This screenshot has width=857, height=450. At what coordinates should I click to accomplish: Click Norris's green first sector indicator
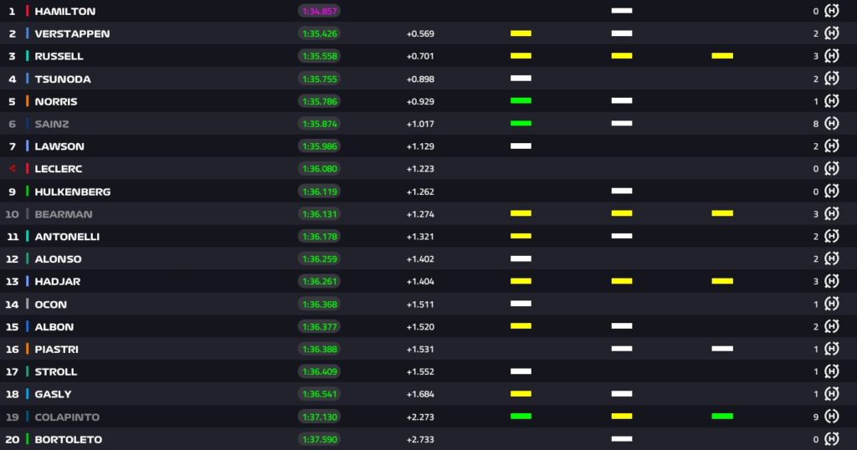click(521, 101)
